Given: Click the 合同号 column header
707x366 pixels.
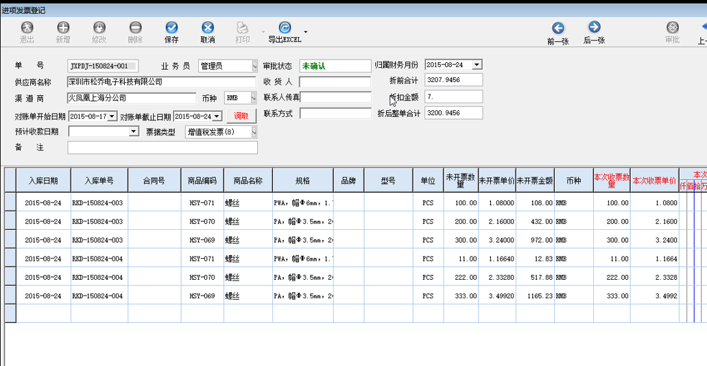Looking at the screenshot, I should (x=154, y=181).
